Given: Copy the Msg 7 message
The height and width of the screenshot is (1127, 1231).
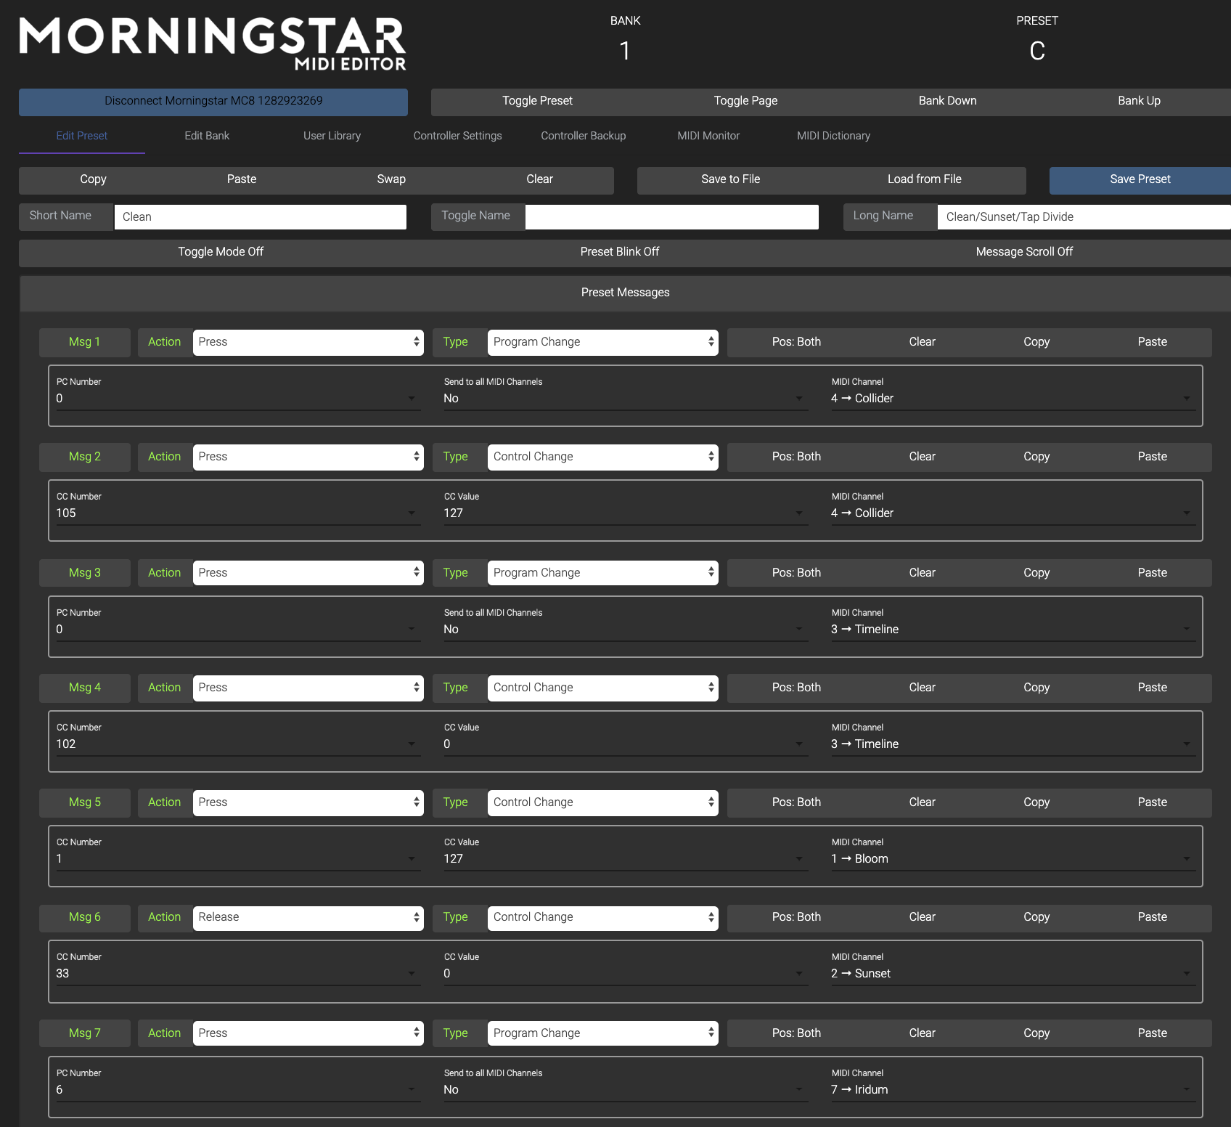Looking at the screenshot, I should pos(1036,1033).
